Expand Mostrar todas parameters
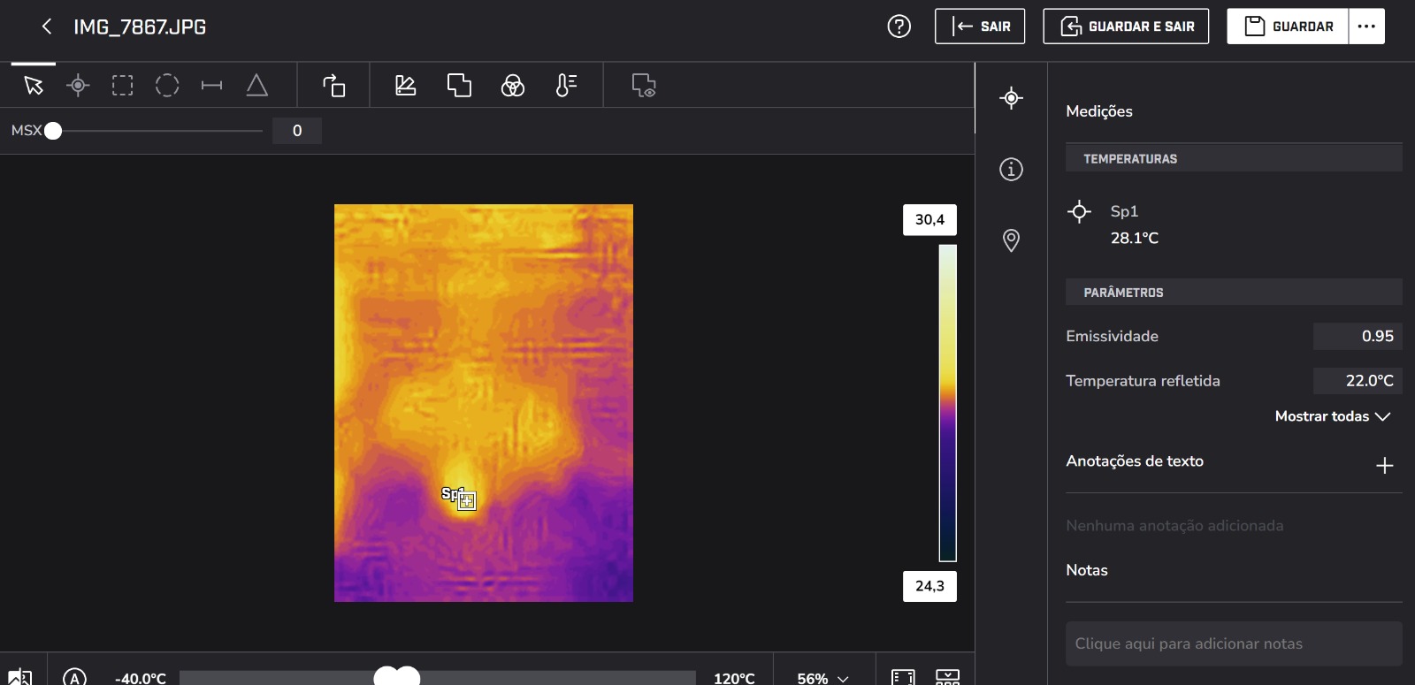 pos(1333,416)
